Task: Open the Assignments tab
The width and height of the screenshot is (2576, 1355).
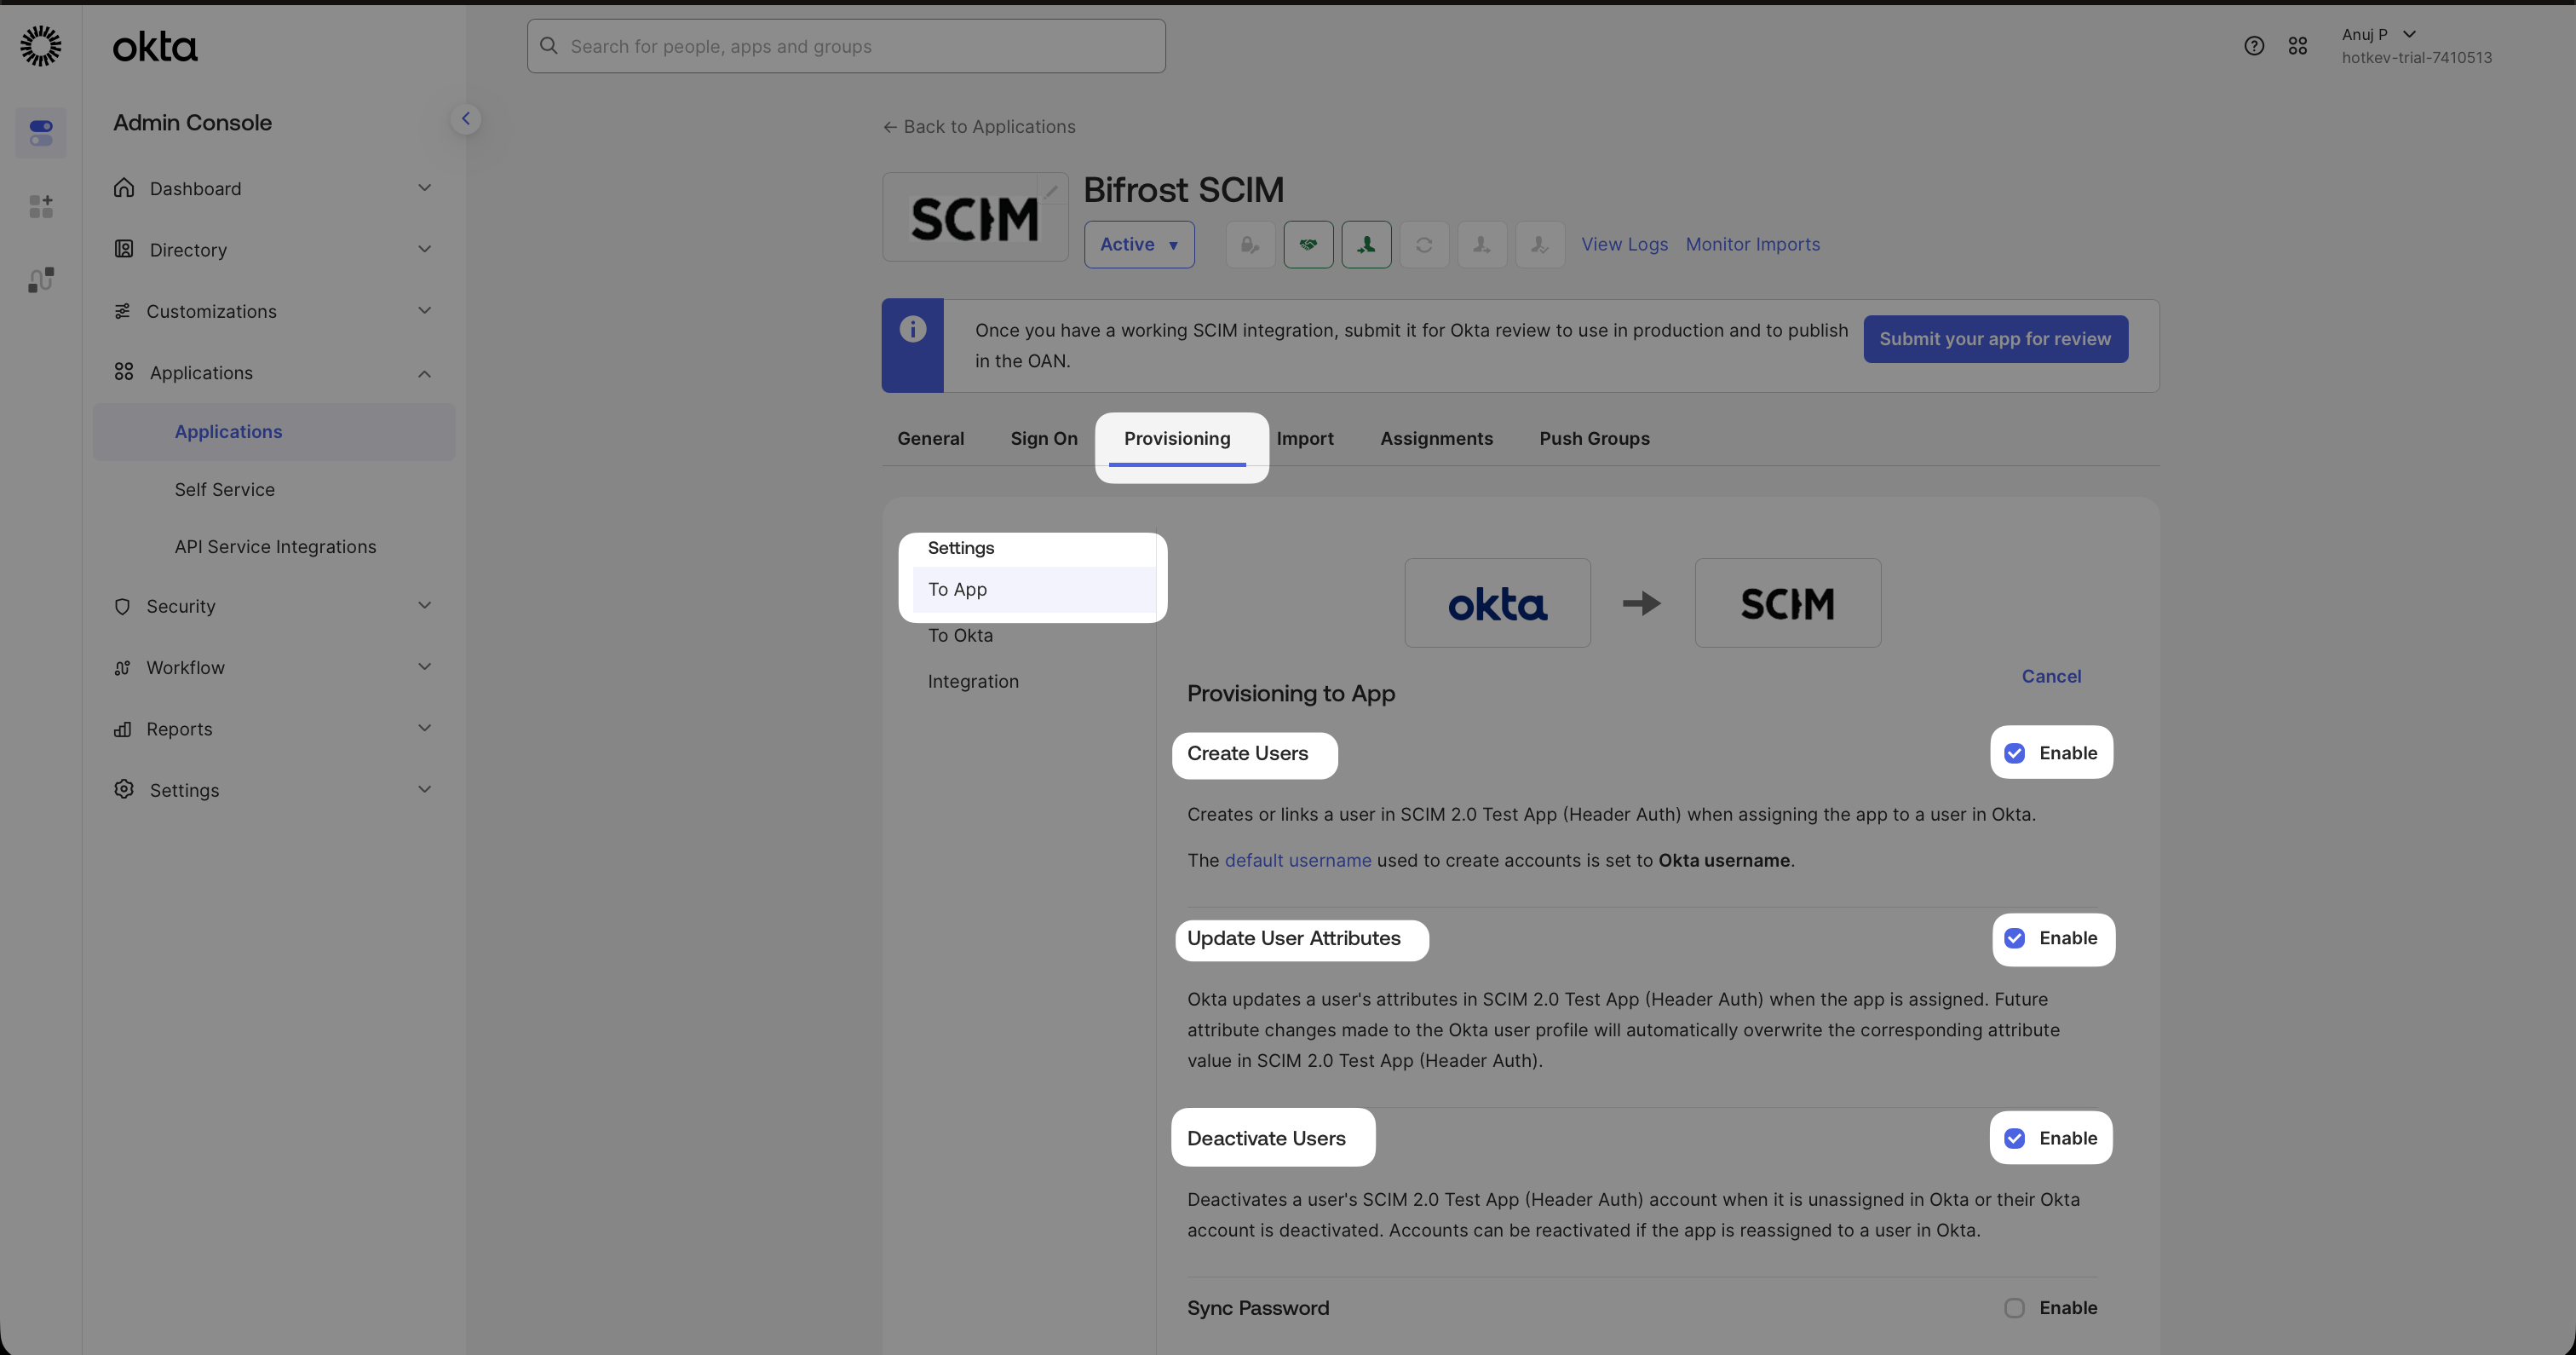Action: coord(1436,438)
